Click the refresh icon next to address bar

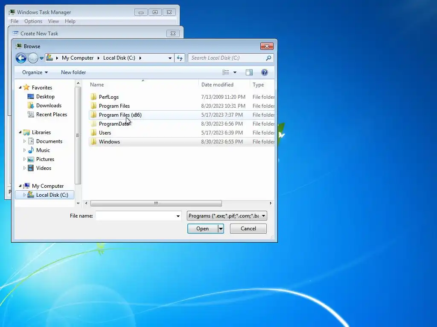coord(180,58)
